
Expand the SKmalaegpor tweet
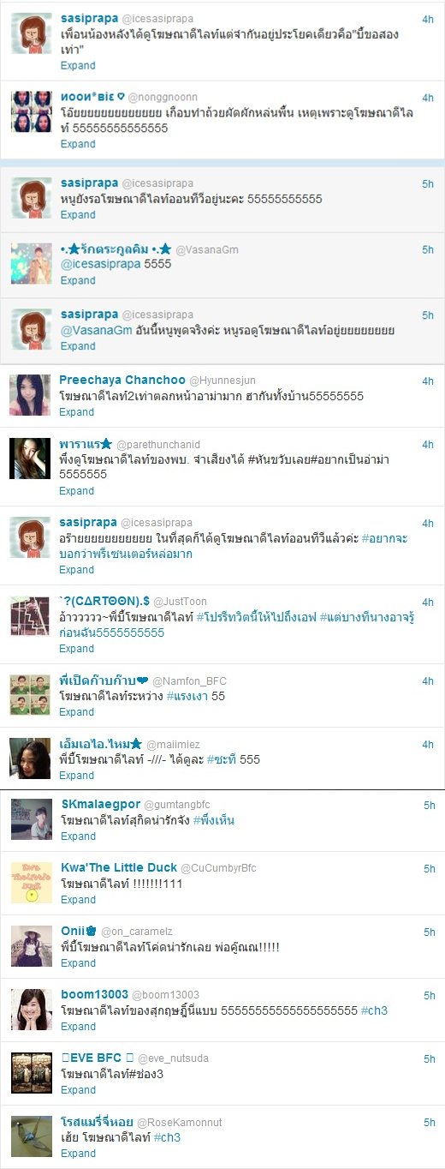pyautogui.click(x=78, y=836)
